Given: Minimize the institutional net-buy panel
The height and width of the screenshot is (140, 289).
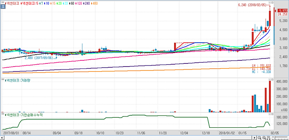Looking at the screenshot, I should [270, 114].
